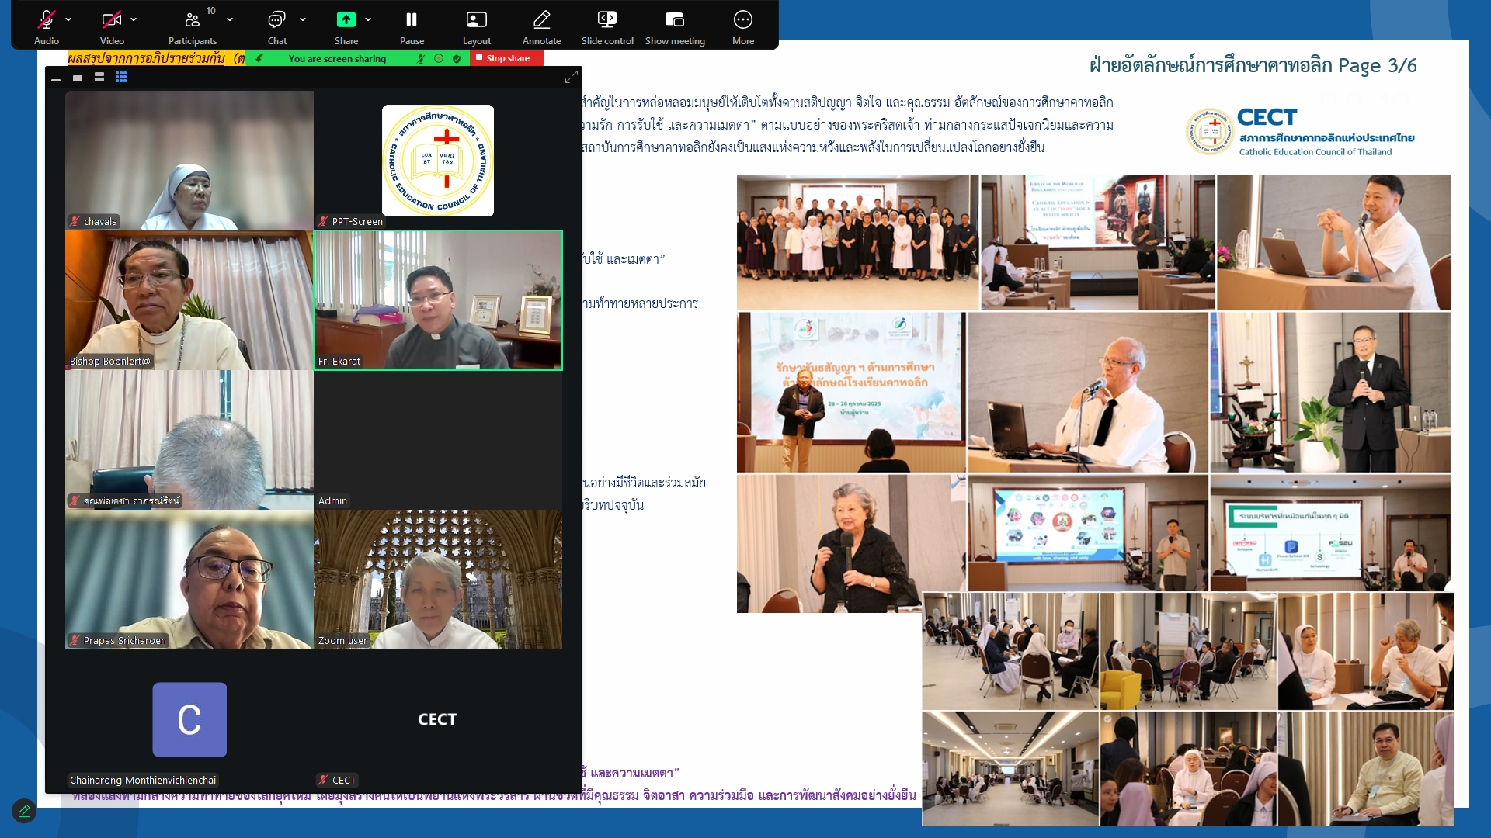Open Slide control
This screenshot has height=838, width=1491.
tap(607, 20)
